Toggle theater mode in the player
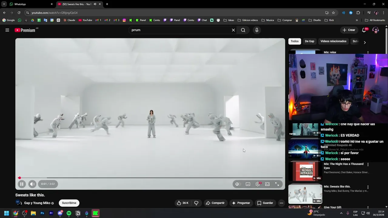The height and width of the screenshot is (218, 388). pos(267,184)
